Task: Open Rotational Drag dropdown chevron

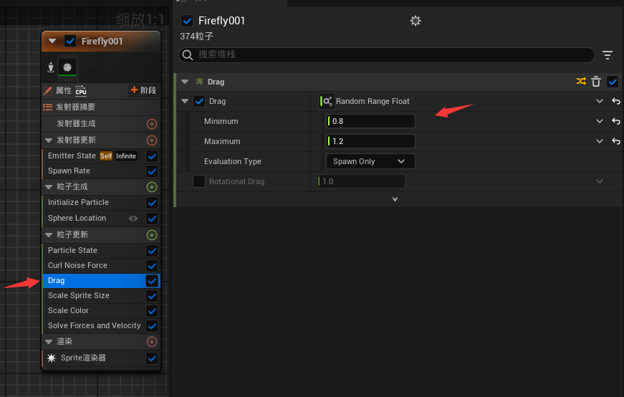Action: (600, 181)
